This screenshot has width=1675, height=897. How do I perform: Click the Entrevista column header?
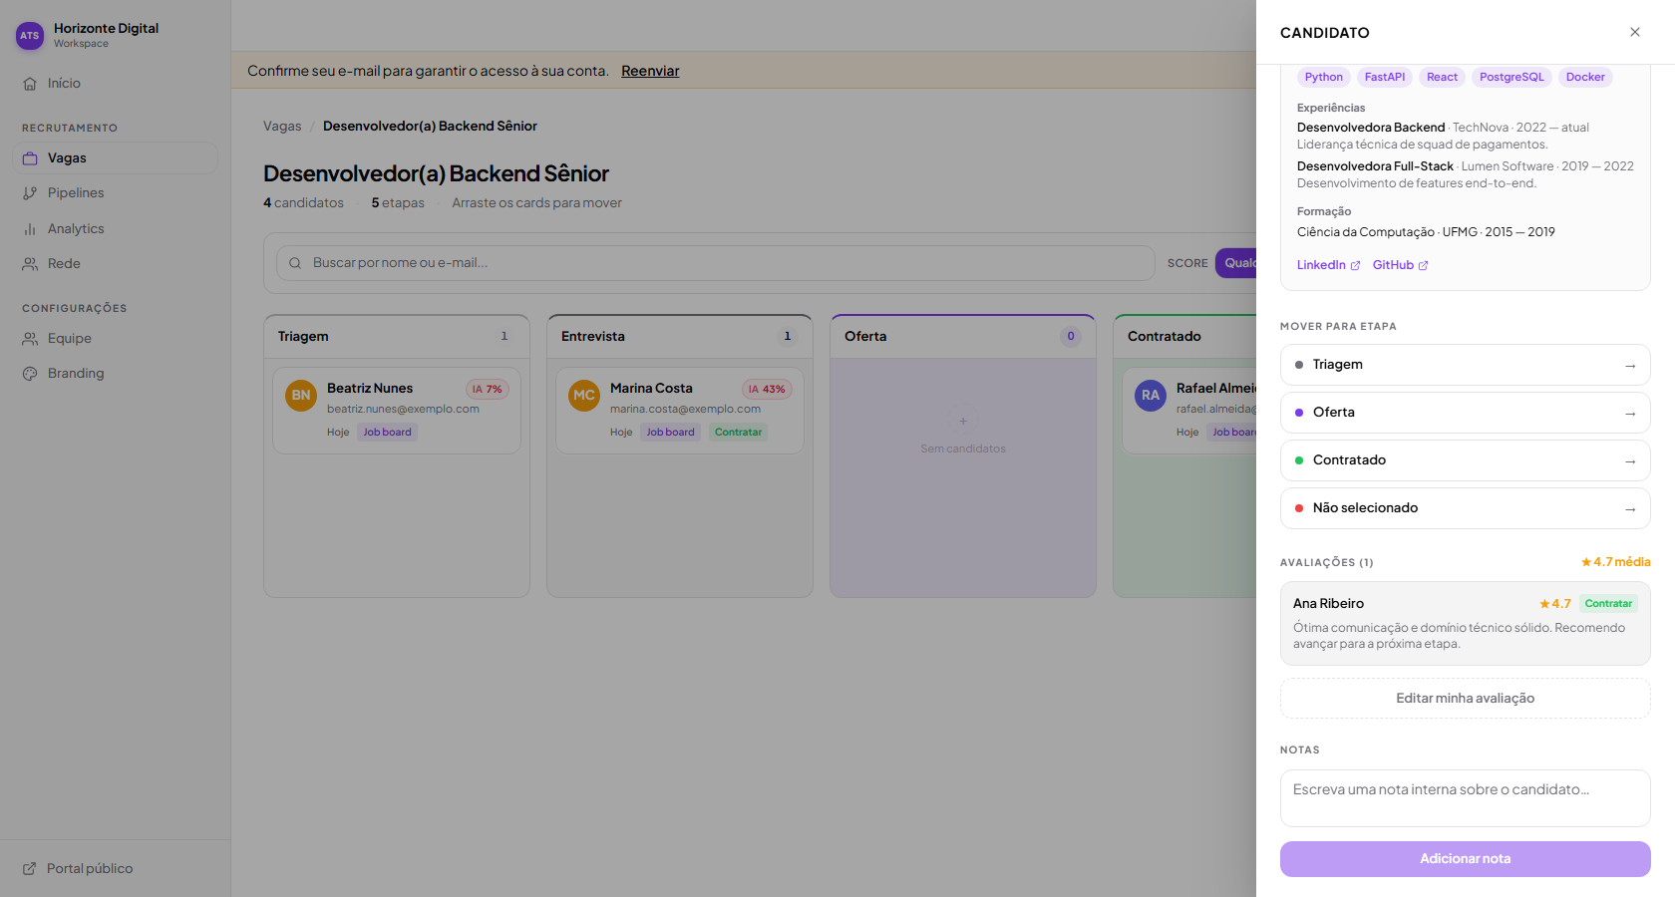(680, 337)
